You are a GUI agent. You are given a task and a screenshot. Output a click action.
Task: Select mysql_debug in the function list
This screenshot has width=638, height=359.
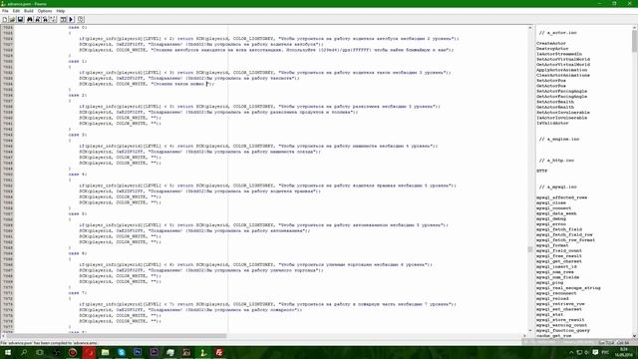pyautogui.click(x=551, y=218)
